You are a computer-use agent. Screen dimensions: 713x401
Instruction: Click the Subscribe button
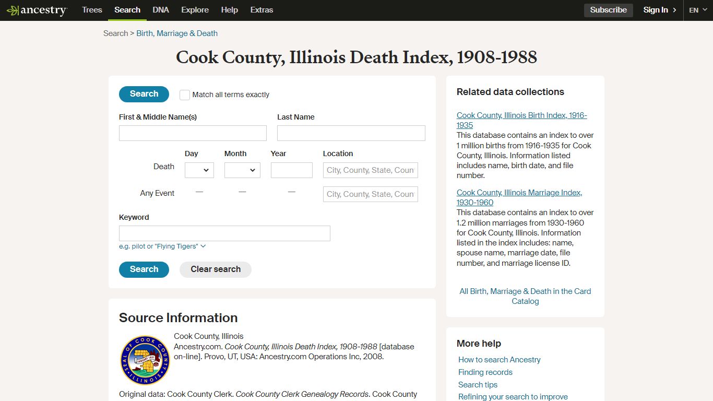coord(609,10)
